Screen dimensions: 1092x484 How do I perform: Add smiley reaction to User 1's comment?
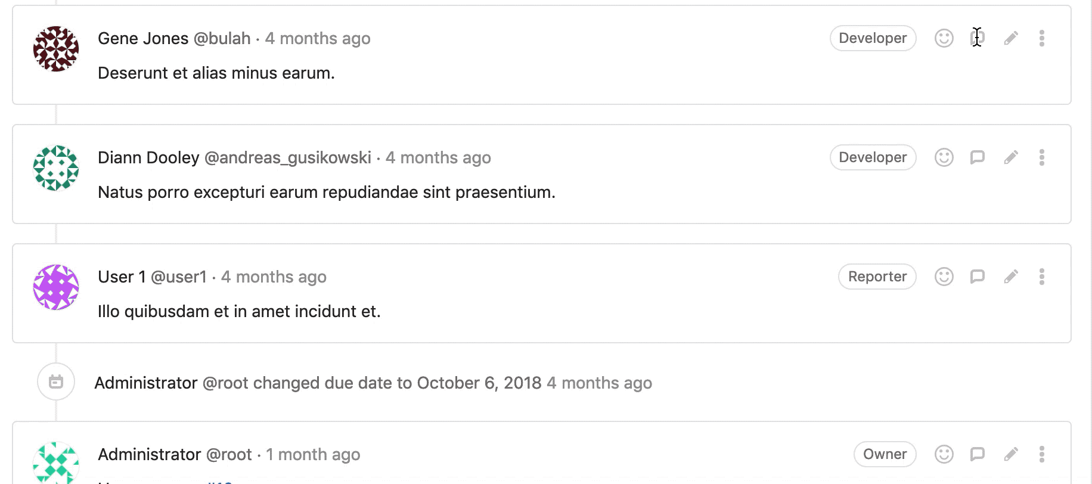944,276
